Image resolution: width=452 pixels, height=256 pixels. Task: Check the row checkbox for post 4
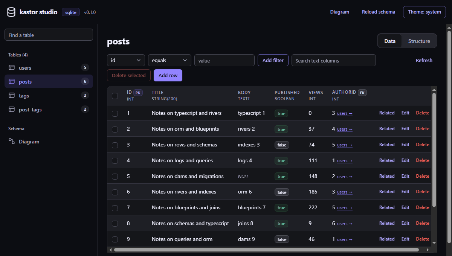pos(115,161)
